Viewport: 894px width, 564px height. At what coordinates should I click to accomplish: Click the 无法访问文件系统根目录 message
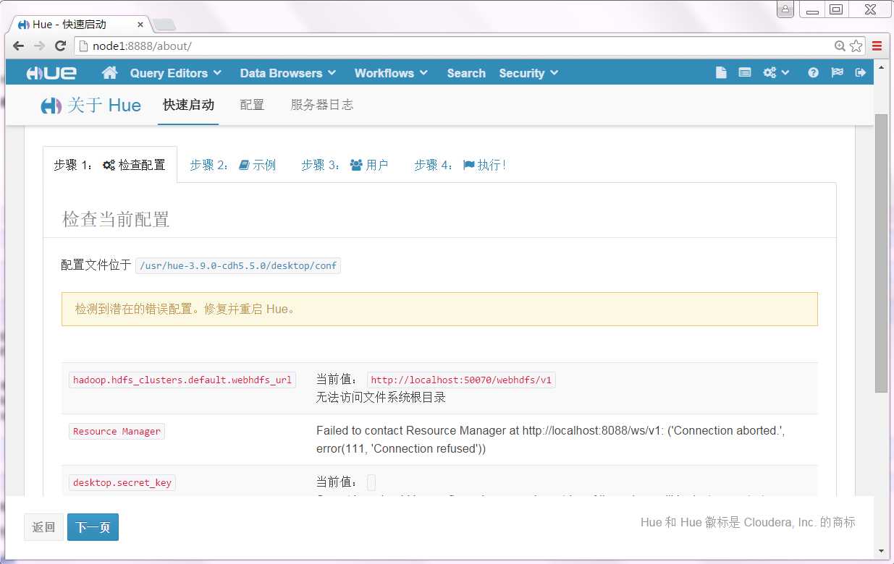click(381, 397)
